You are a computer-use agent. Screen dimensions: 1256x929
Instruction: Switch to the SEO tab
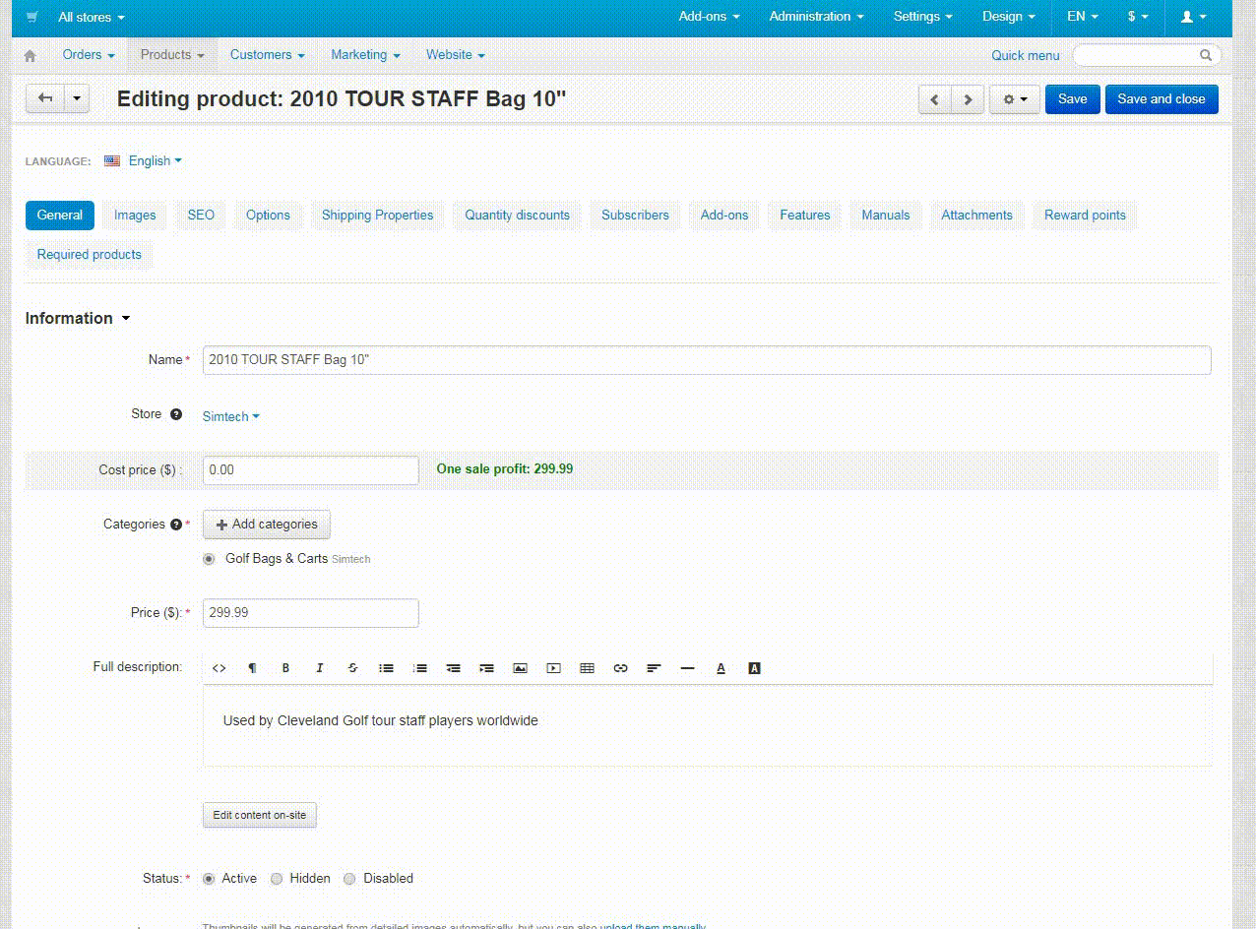pyautogui.click(x=201, y=216)
